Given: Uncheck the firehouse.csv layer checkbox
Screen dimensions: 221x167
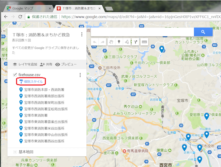Looking at the screenshot, I should pos(15,74).
